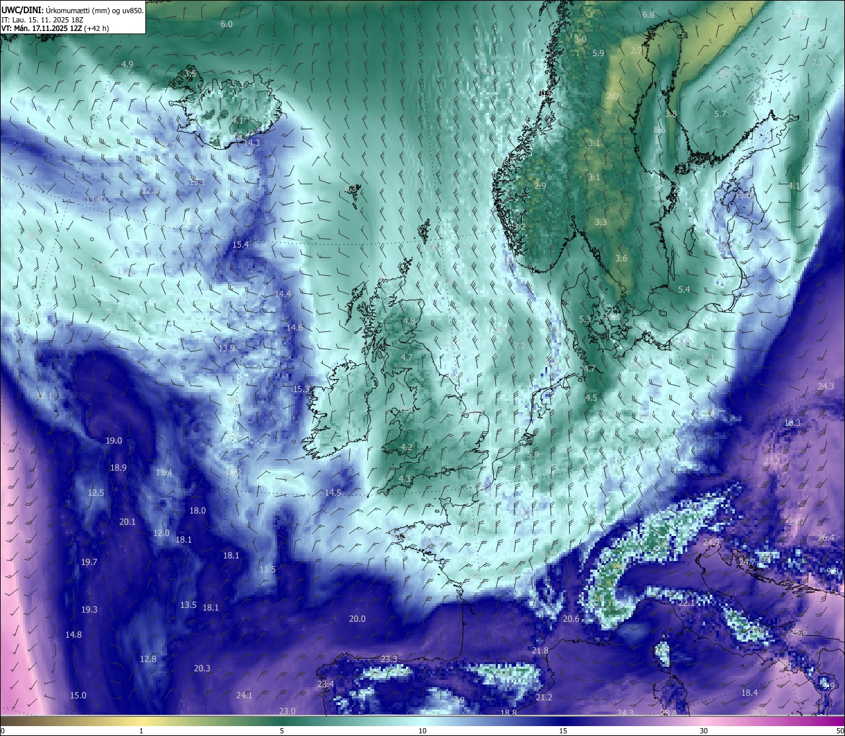This screenshot has width=845, height=736.
Task: Click the 19.0 map value
Action: 114,440
